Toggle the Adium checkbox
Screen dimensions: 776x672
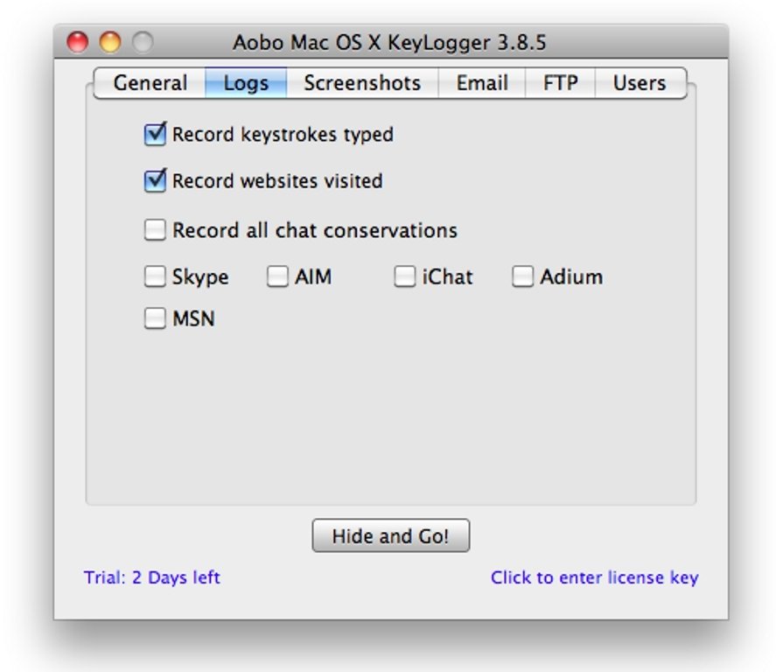pyautogui.click(x=522, y=276)
